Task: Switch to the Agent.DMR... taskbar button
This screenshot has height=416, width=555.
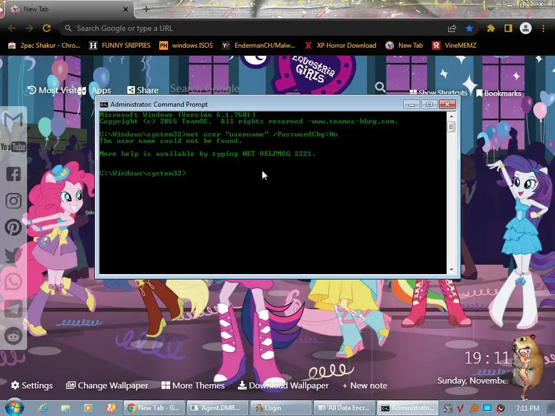Action: pos(217,408)
